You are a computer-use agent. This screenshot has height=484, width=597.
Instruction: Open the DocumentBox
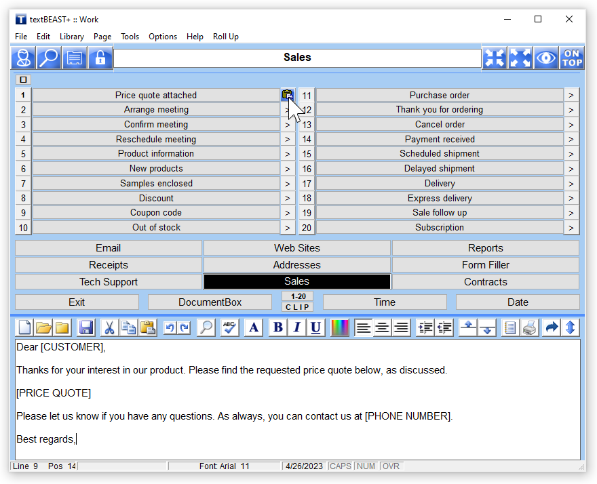[210, 302]
